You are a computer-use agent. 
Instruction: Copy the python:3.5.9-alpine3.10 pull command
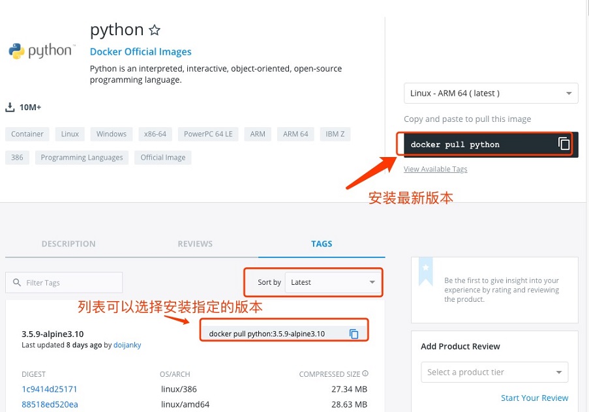[354, 333]
